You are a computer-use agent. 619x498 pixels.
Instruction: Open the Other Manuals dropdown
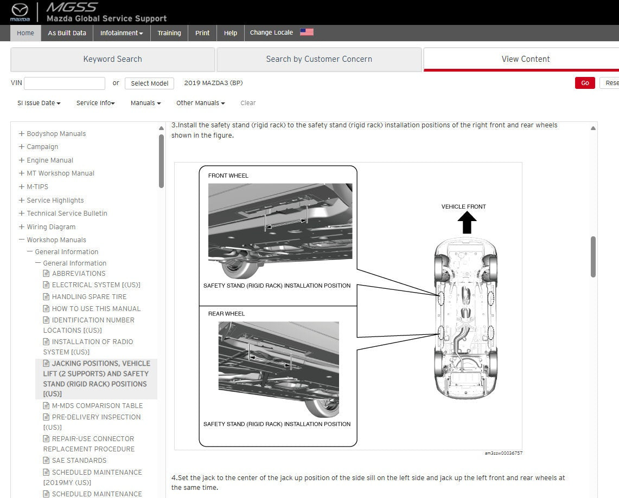click(201, 103)
